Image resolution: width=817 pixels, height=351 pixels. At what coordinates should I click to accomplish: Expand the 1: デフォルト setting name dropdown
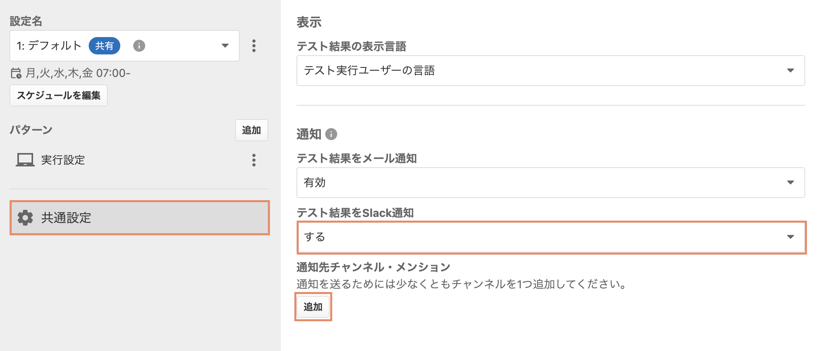pos(125,46)
